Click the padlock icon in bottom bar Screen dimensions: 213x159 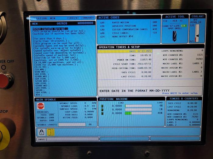click(42, 132)
